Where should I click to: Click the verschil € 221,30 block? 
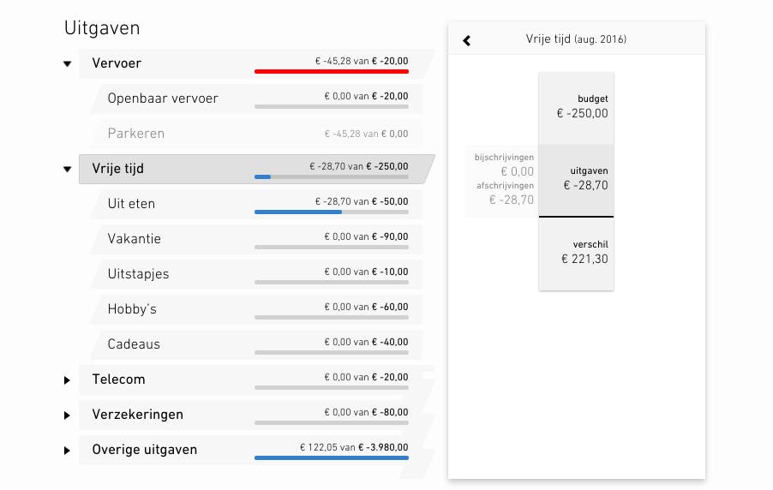point(576,252)
